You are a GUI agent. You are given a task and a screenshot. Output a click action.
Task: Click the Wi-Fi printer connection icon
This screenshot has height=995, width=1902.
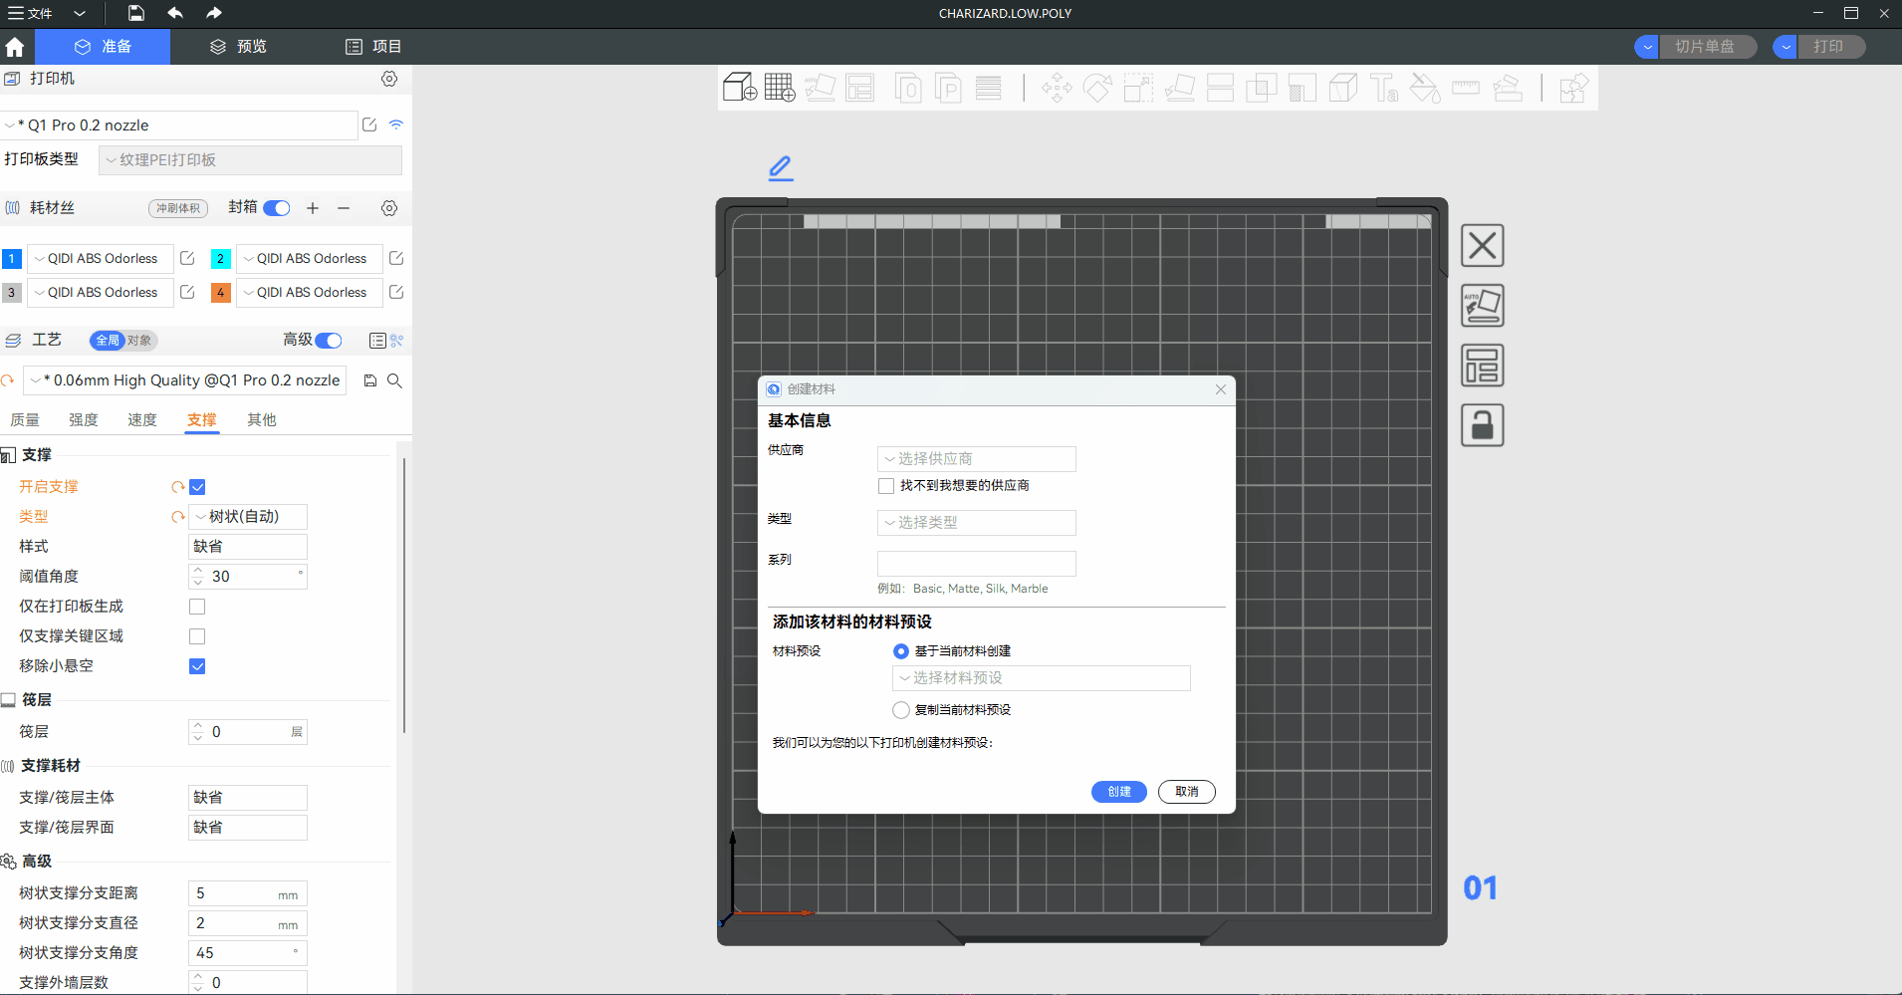coord(396,124)
